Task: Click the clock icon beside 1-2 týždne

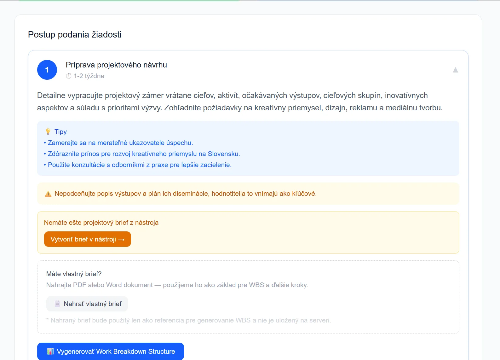Action: (69, 76)
